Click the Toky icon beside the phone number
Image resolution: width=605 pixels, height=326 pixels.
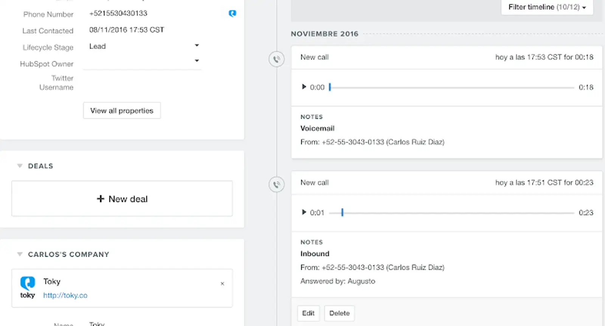[x=232, y=14]
